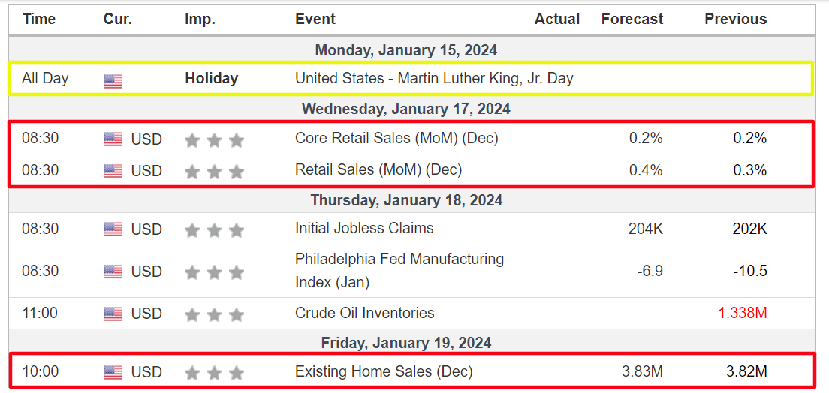Sort by the Time column header
The height and width of the screenshot is (393, 829).
point(39,19)
